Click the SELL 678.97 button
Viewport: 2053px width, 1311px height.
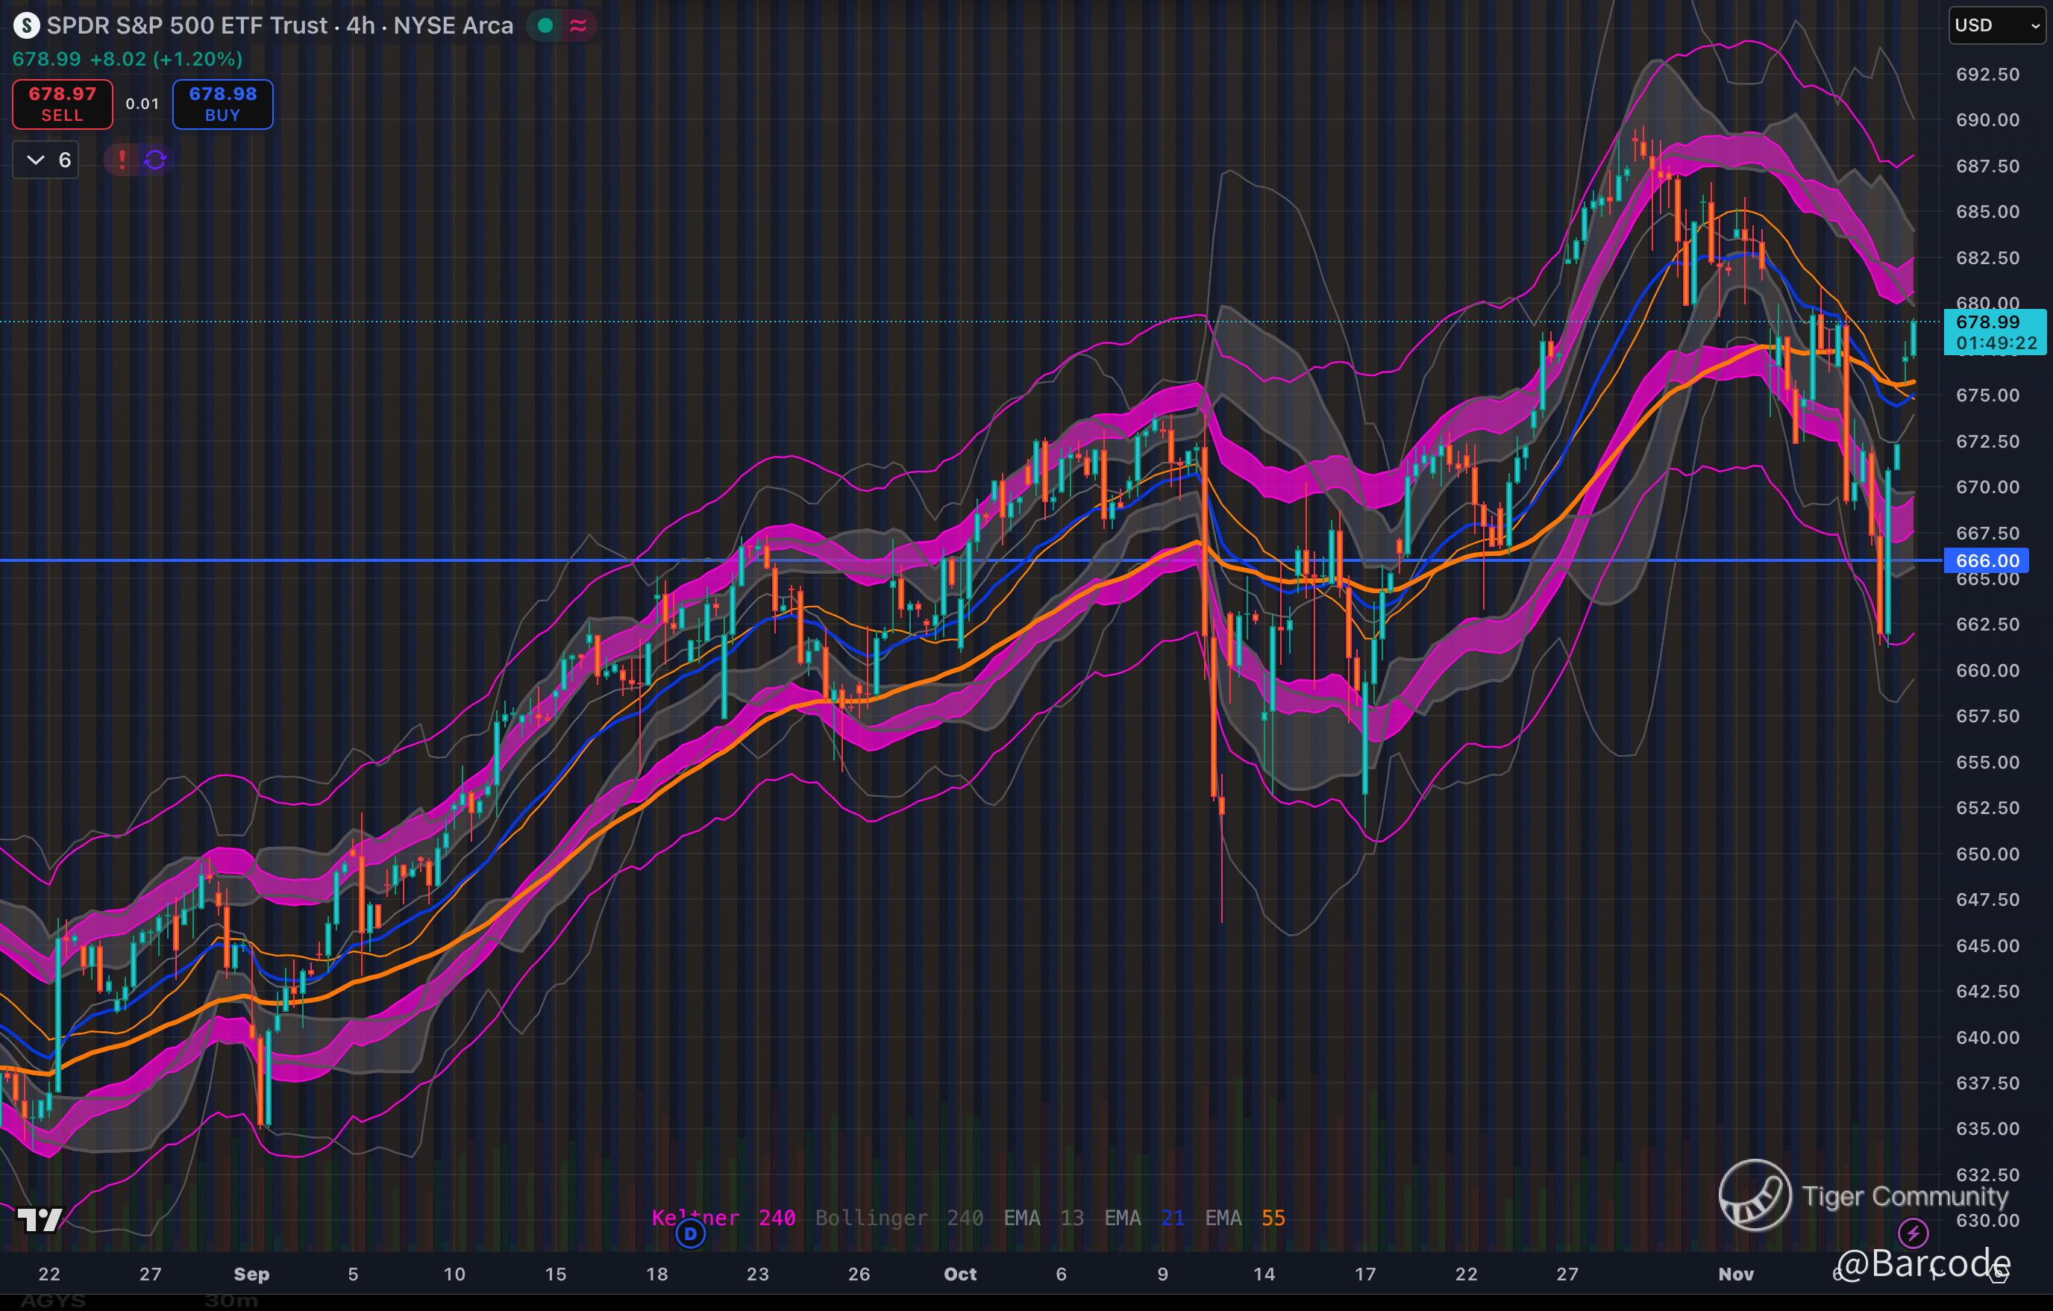62,104
